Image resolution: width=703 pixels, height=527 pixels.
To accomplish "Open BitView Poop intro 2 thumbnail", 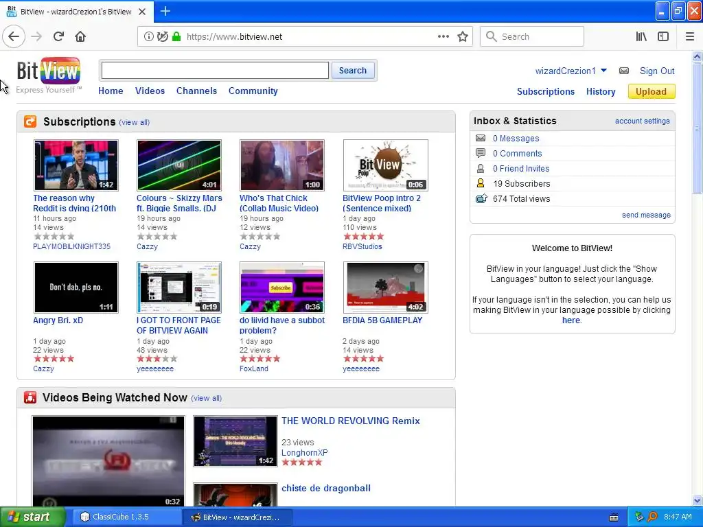I will (386, 165).
